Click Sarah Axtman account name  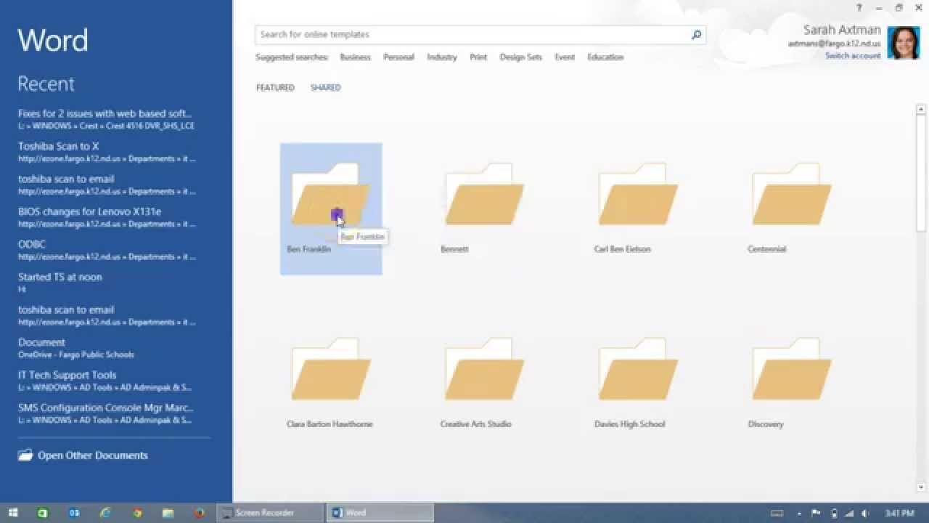coord(842,30)
